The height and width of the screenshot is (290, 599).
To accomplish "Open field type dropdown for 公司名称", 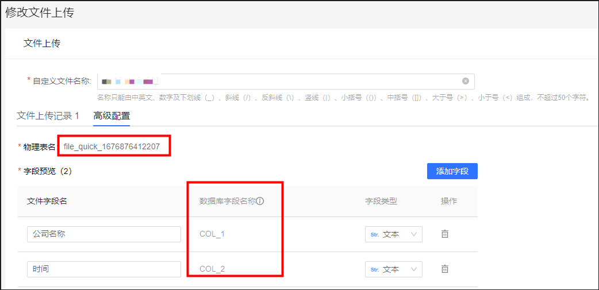I will tap(393, 234).
